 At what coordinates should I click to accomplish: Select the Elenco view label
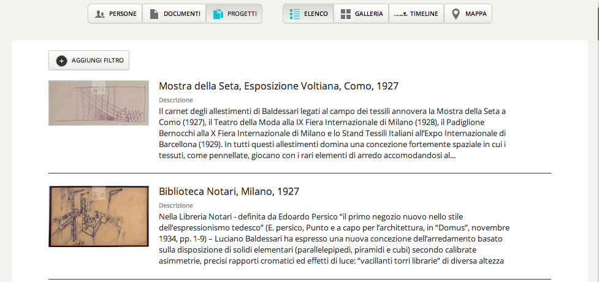tap(316, 13)
